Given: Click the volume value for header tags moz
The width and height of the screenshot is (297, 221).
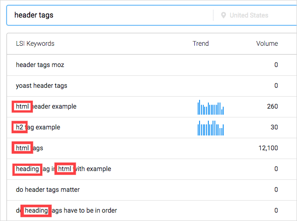Looking at the screenshot, I should pos(276,65).
